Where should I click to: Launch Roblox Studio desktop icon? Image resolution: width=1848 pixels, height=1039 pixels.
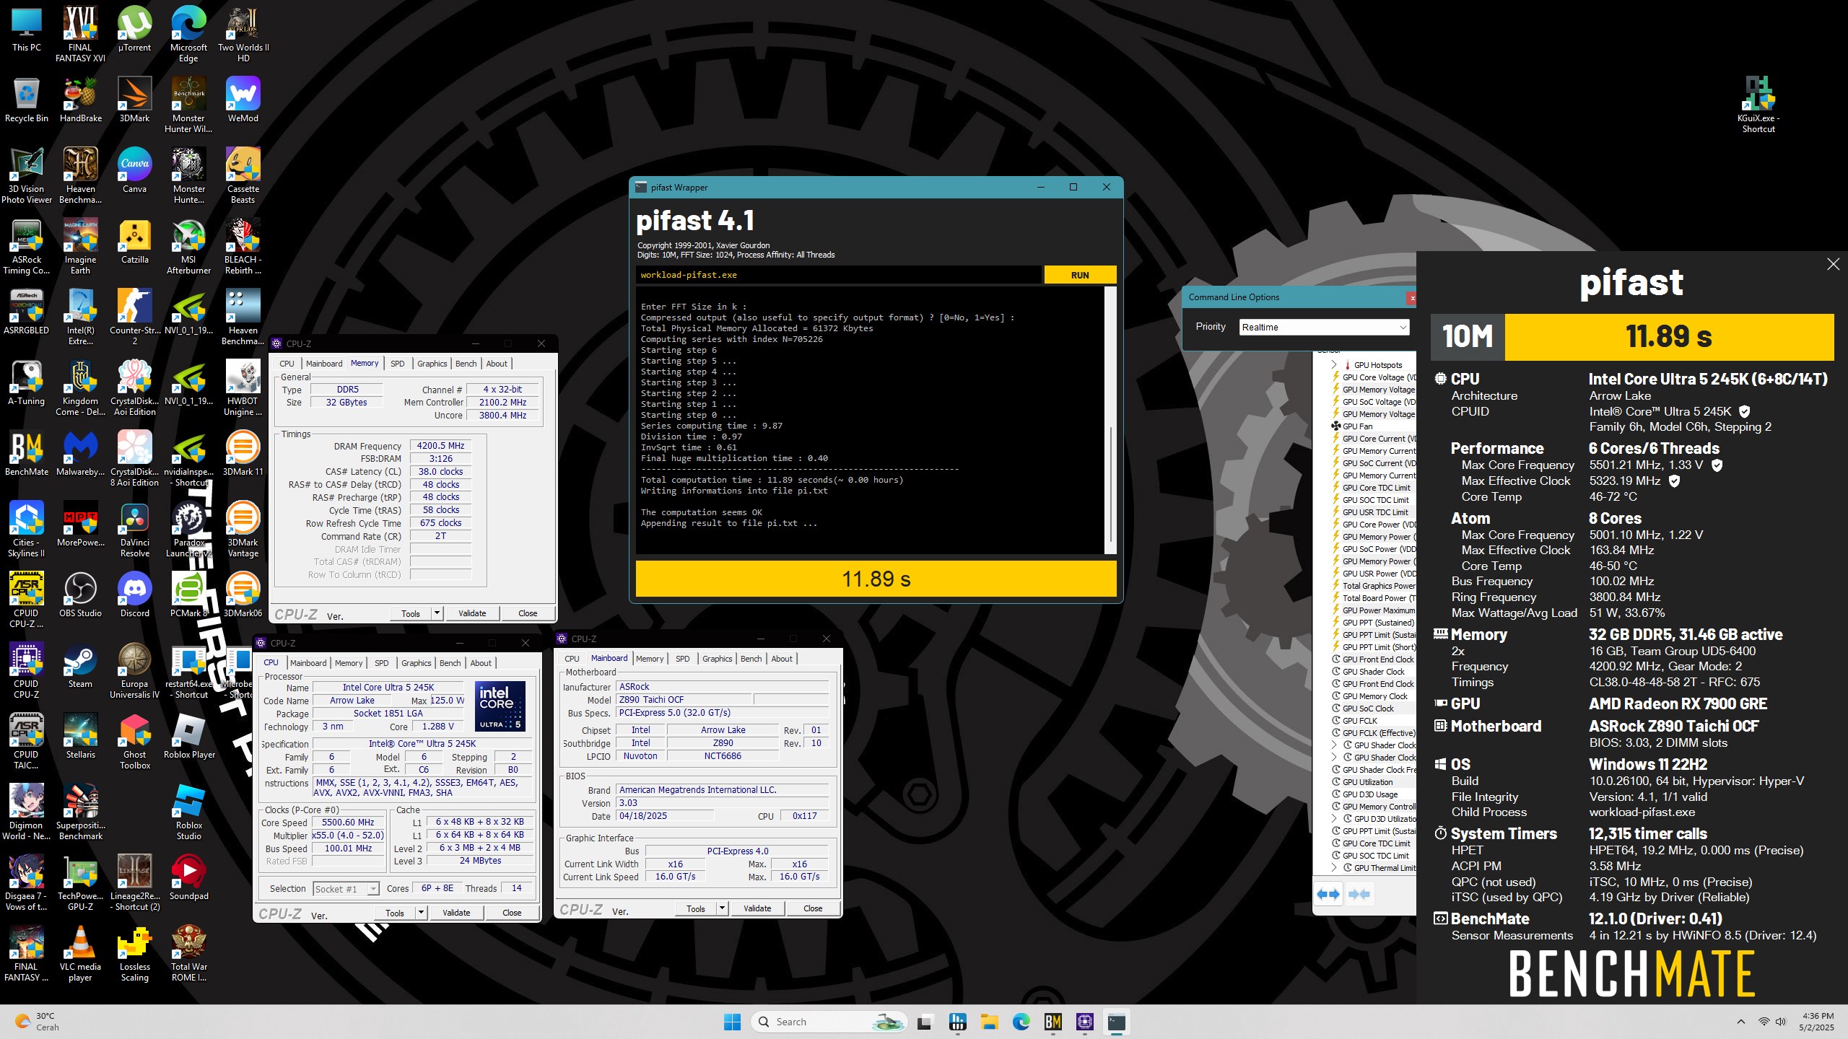coord(188,813)
